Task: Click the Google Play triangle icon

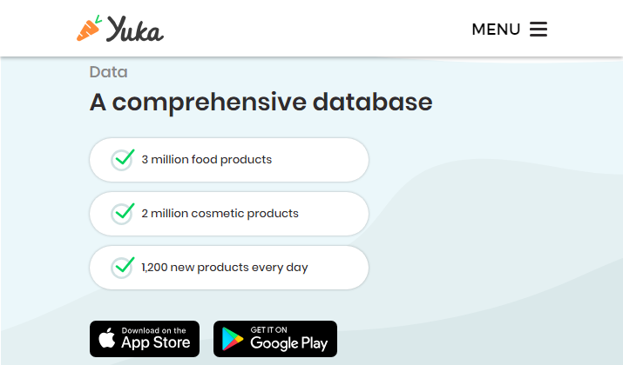Action: point(233,339)
